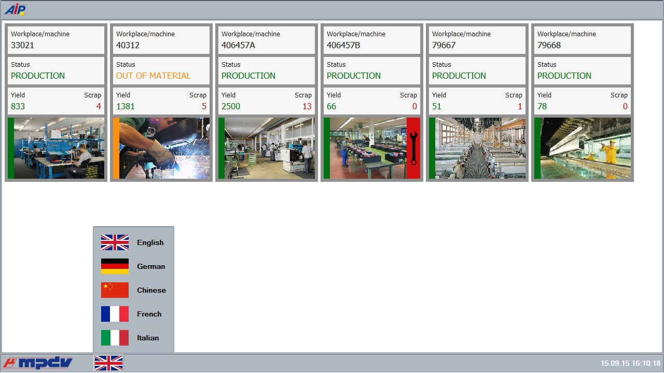Open the factory image for machine 406457B
Viewport: 664px width, 373px height.
(x=368, y=148)
